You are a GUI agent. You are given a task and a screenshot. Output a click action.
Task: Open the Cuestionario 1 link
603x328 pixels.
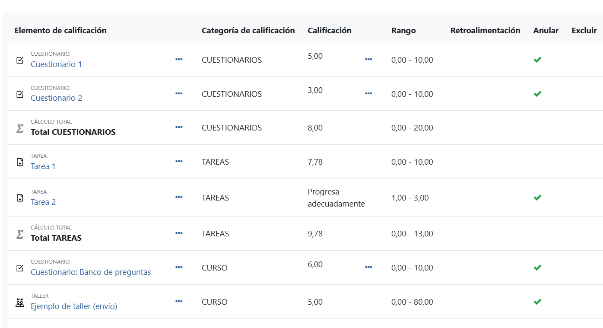(x=56, y=64)
